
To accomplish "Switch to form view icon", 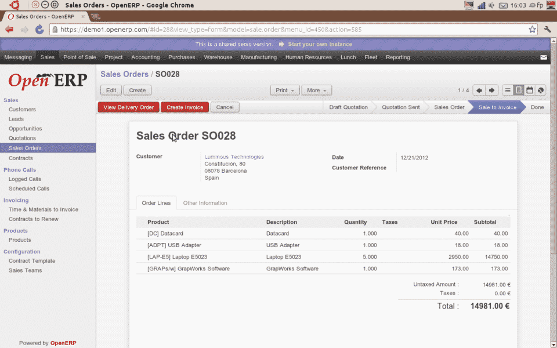I will click(519, 90).
